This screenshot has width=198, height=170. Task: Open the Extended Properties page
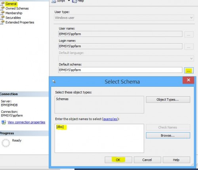(20, 22)
